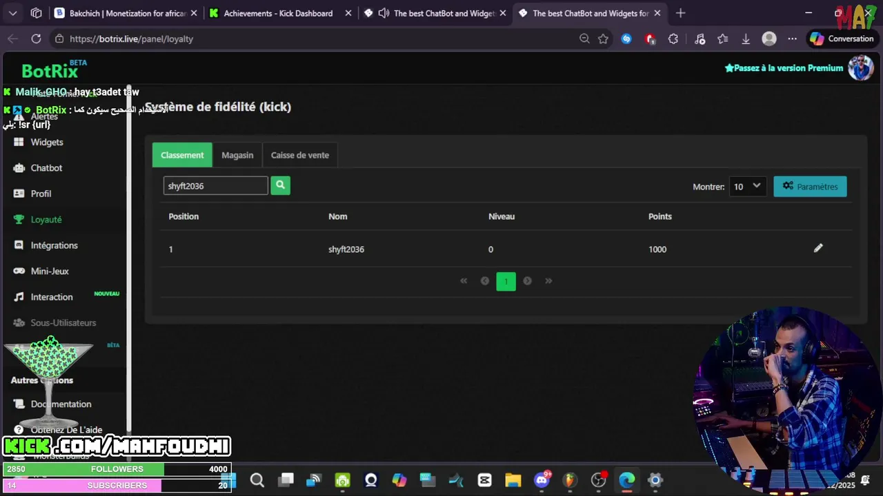Click the Position column header
The width and height of the screenshot is (883, 496).
pyautogui.click(x=183, y=216)
